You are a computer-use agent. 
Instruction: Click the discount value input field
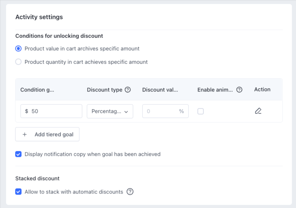click(x=162, y=111)
